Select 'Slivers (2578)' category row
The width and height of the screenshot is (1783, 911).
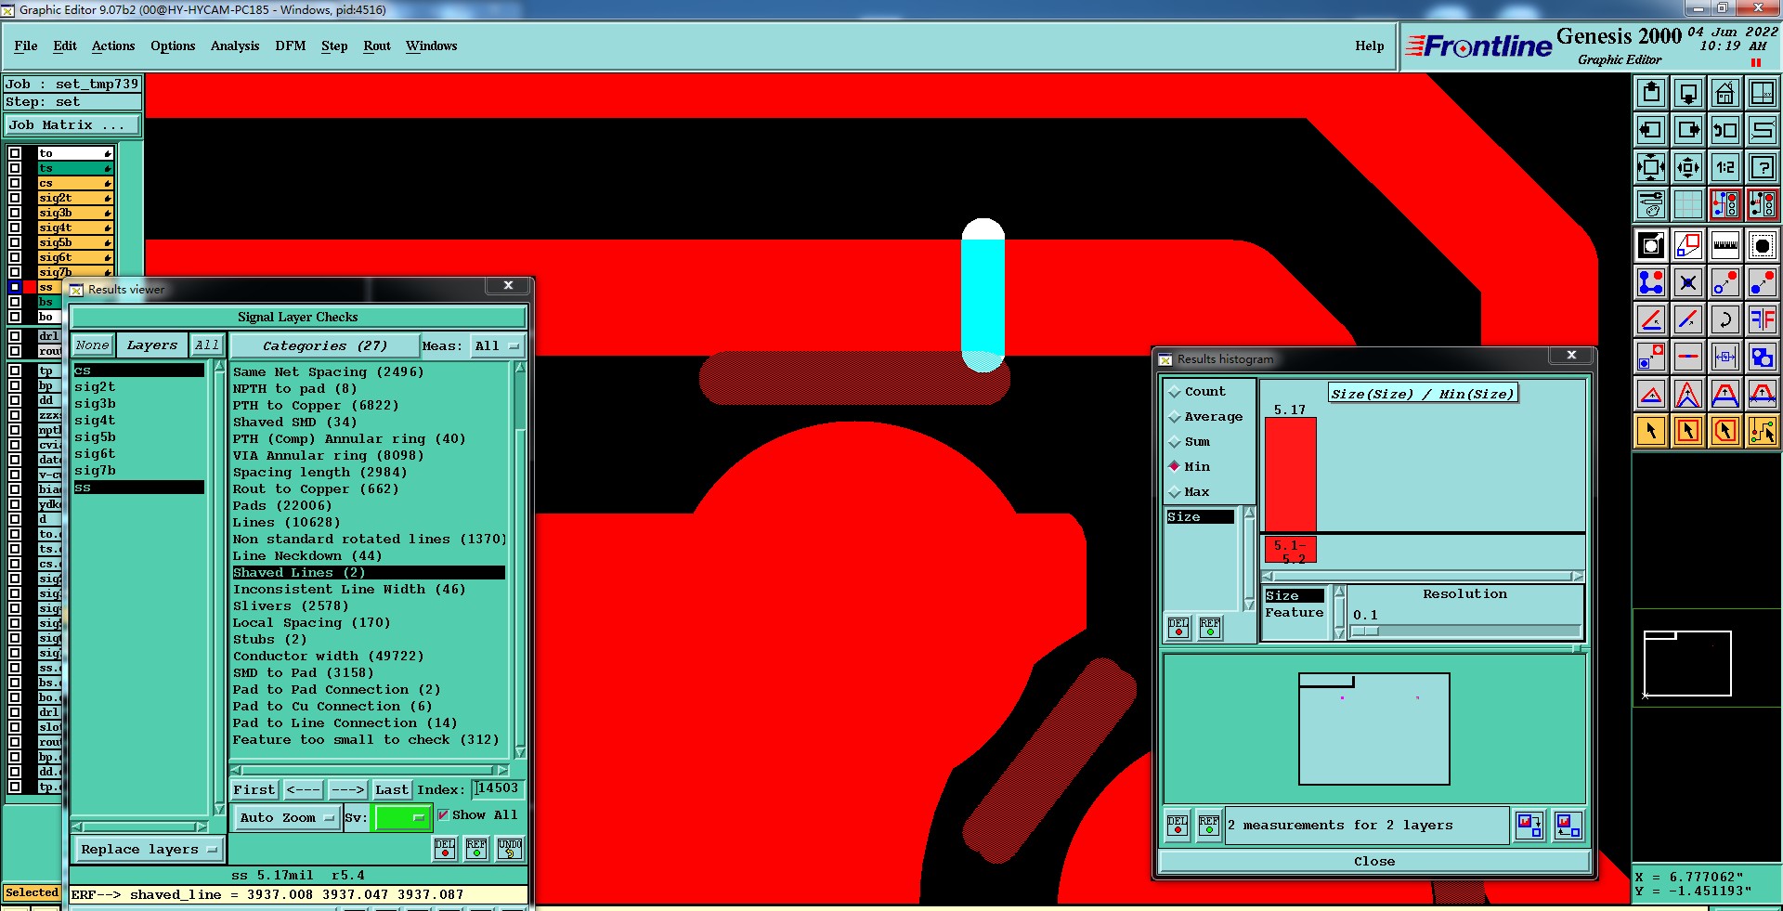[x=369, y=605]
